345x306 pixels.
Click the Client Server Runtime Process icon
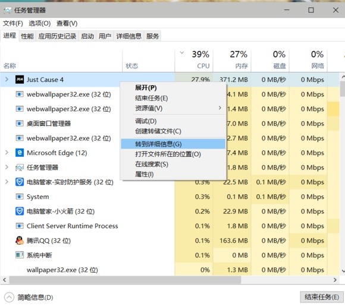pyautogui.click(x=20, y=226)
